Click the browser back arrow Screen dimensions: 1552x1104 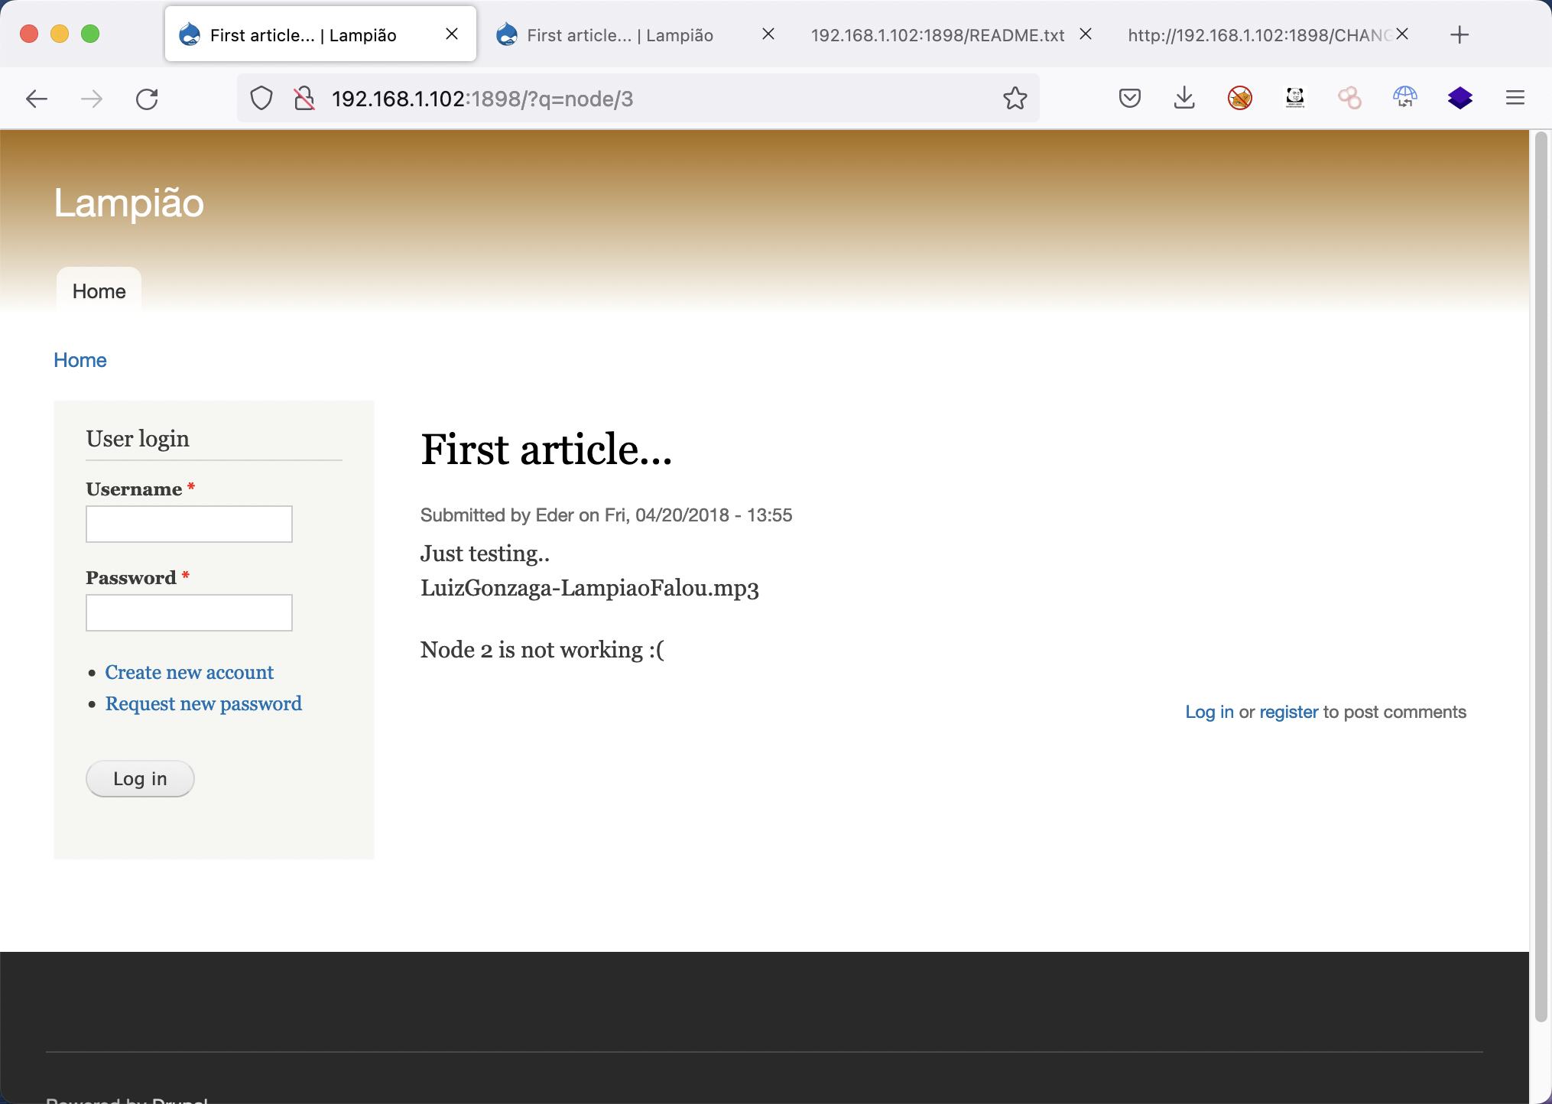point(37,99)
